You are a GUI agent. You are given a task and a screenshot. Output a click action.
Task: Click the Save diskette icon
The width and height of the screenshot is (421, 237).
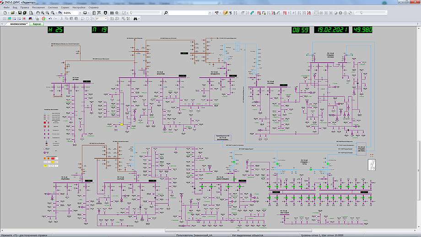(x=20, y=13)
